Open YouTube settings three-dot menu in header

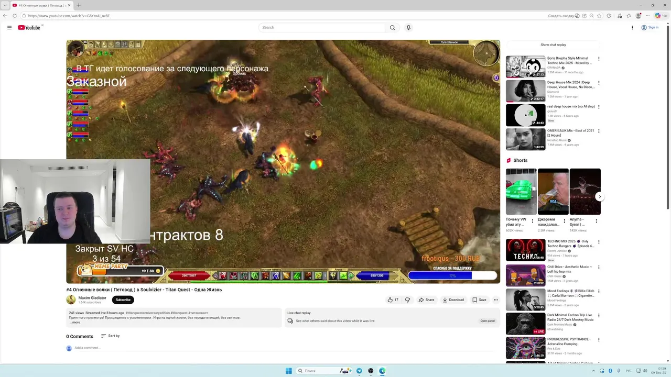pos(632,27)
